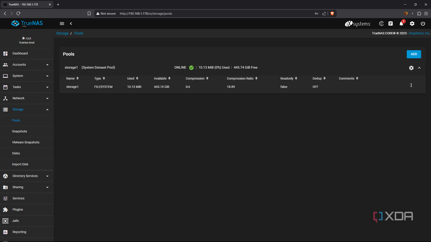This screenshot has width=431, height=242.
Task: Open the top bar settings gear
Action: click(412, 24)
